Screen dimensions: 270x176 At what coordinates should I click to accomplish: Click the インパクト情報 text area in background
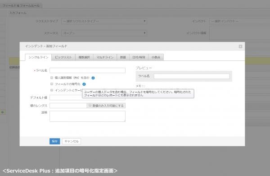239,33
